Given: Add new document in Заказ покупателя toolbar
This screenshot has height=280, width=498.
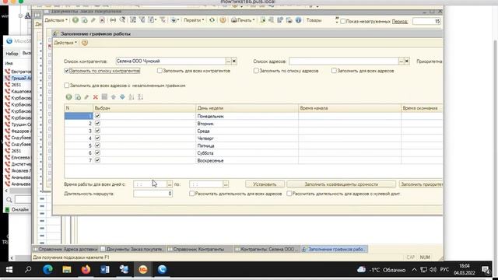Looking at the screenshot, I should click(75, 20).
